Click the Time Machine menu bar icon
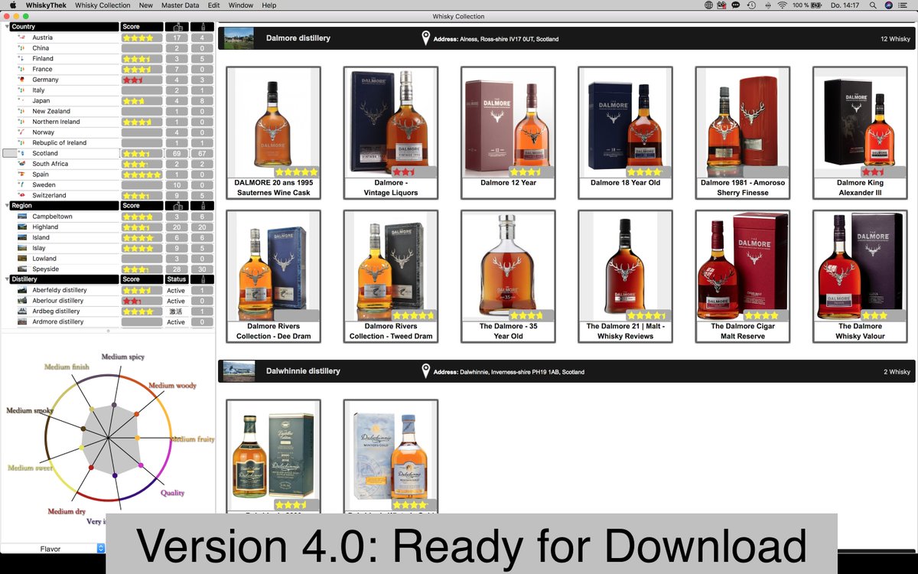 pyautogui.click(x=751, y=5)
